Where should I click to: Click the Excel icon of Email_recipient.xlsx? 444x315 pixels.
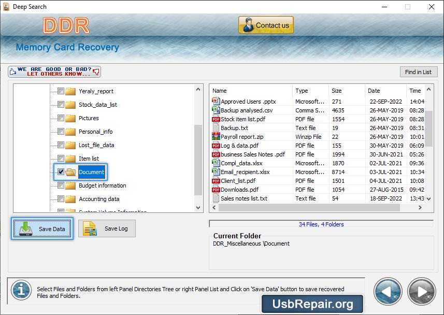(x=216, y=171)
